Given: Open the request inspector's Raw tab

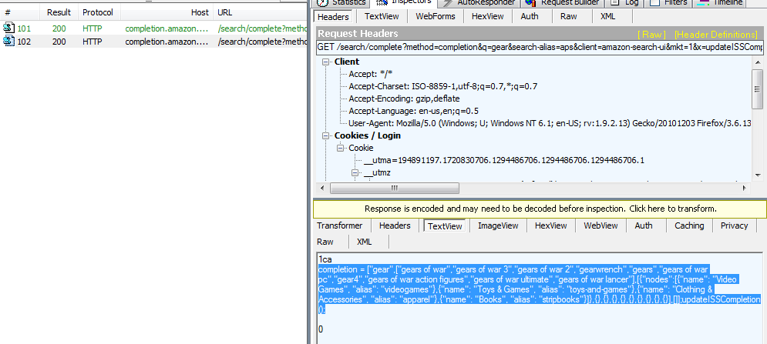Looking at the screenshot, I should 568,17.
